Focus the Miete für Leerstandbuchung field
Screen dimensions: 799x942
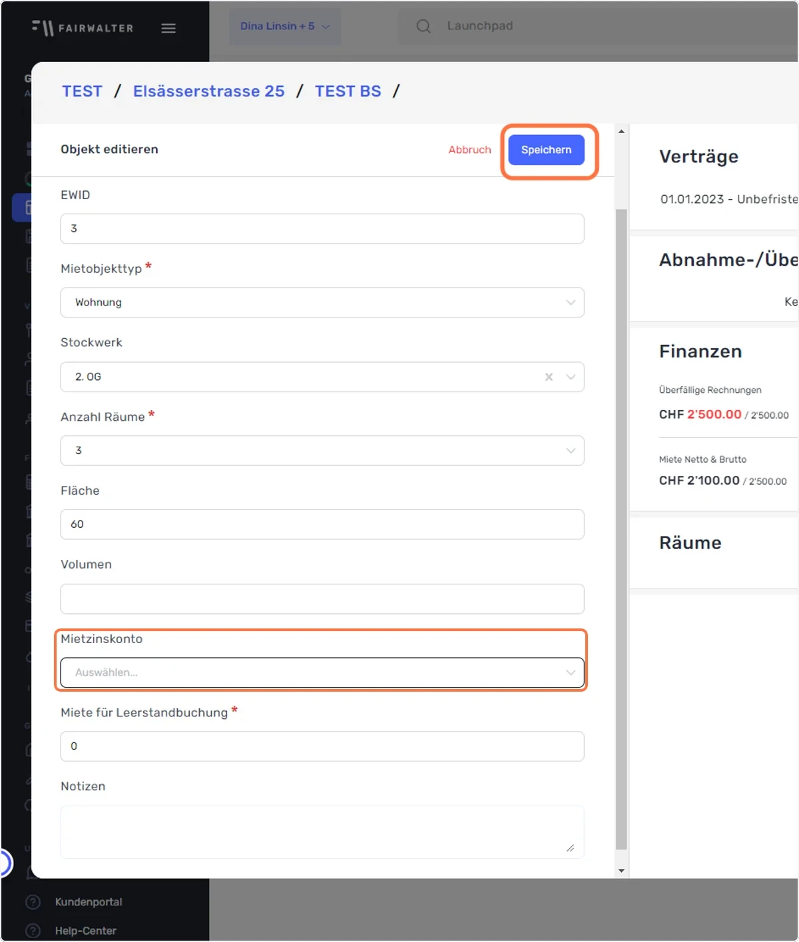(322, 746)
